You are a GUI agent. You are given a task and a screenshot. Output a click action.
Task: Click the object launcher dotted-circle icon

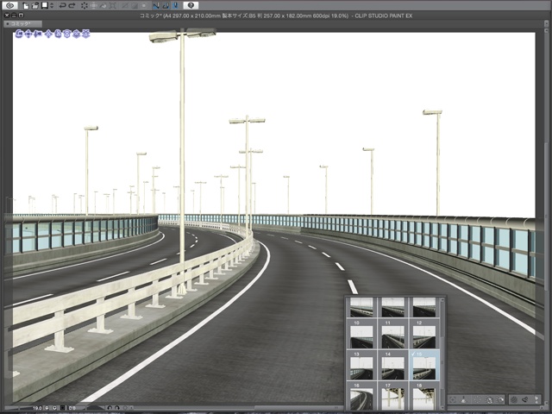[476, 399]
